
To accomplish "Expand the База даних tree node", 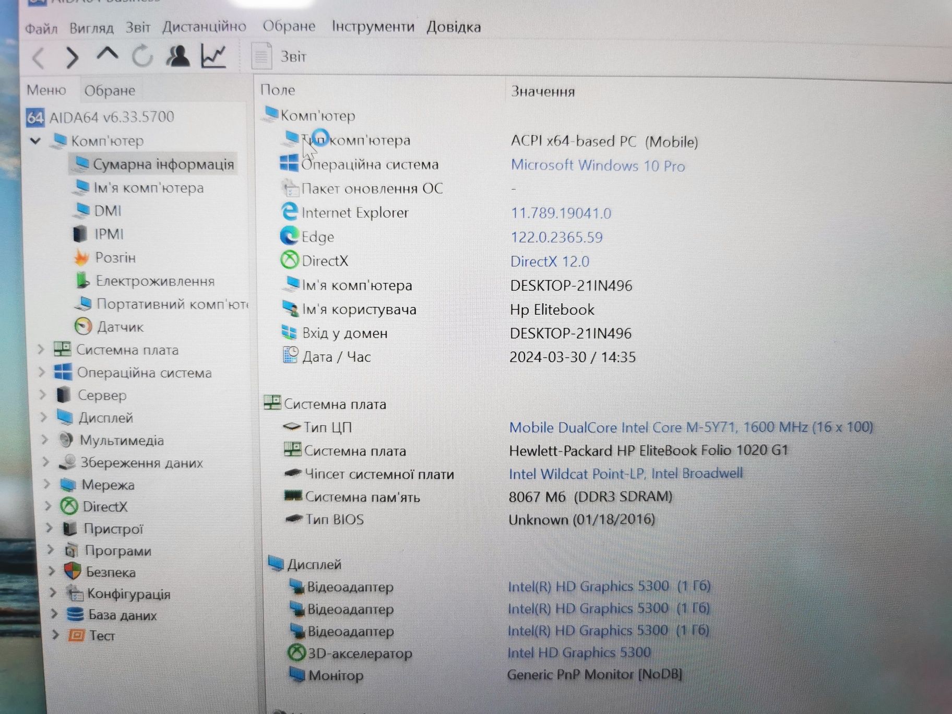I will pyautogui.click(x=54, y=614).
